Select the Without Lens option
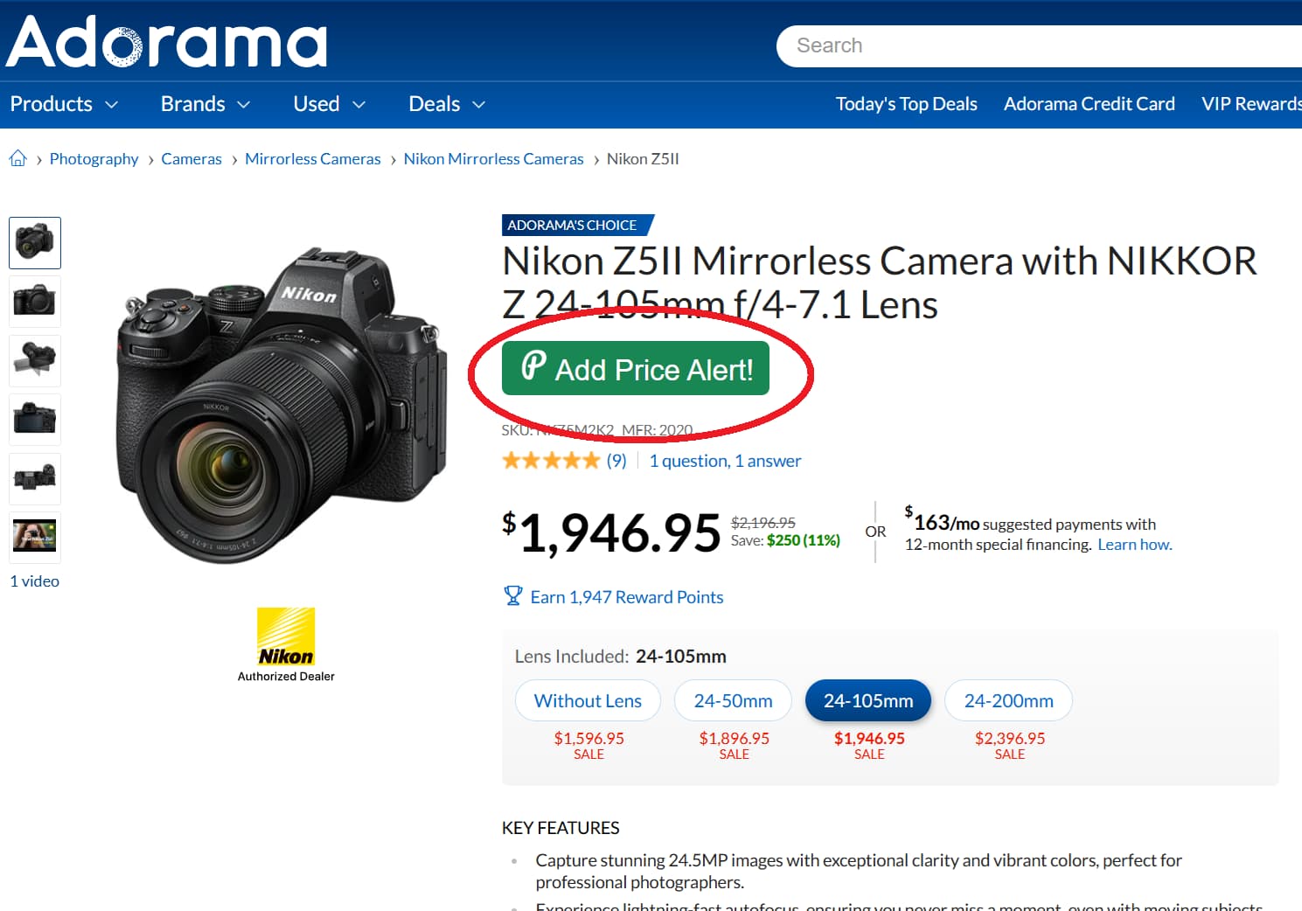Viewport: 1302px width, 911px height. pyautogui.click(x=588, y=700)
